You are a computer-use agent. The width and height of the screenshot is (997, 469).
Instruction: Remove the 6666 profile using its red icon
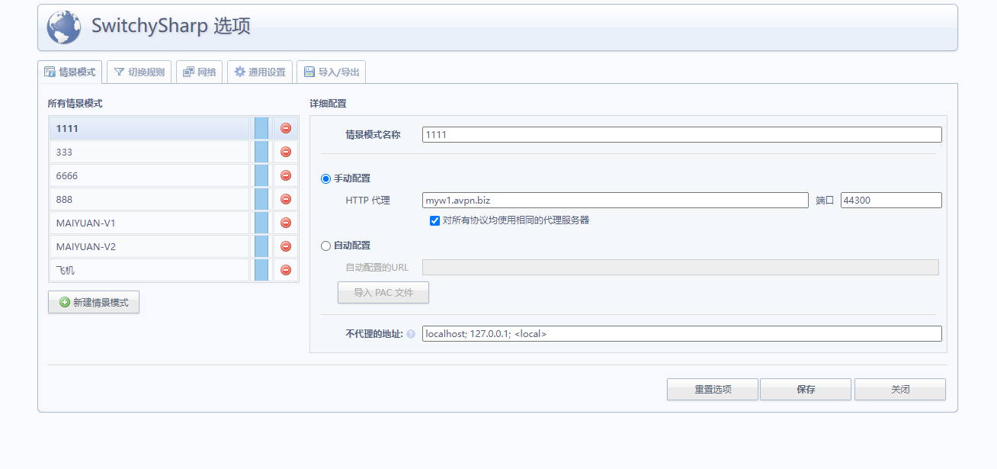[286, 175]
